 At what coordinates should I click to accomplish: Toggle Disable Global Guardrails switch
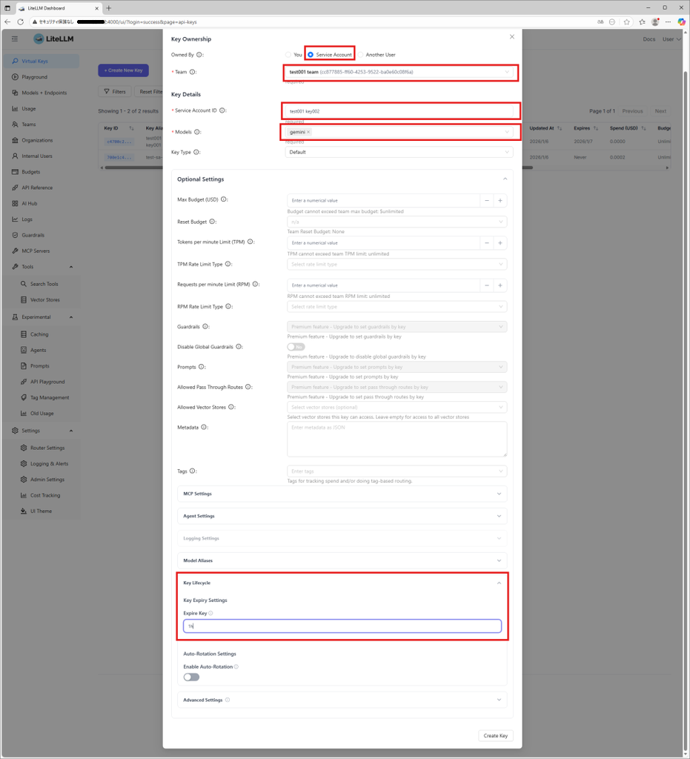click(x=296, y=347)
